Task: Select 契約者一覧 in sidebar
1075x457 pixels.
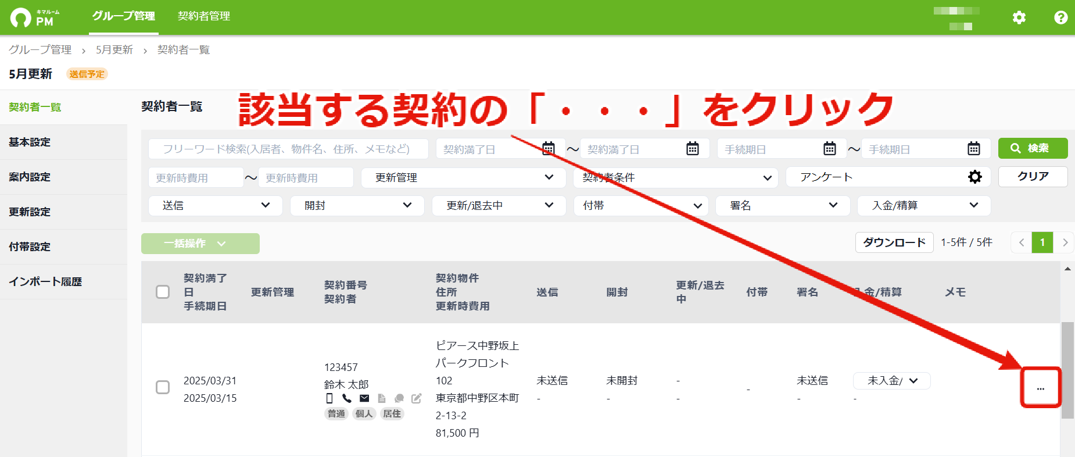Action: click(63, 107)
